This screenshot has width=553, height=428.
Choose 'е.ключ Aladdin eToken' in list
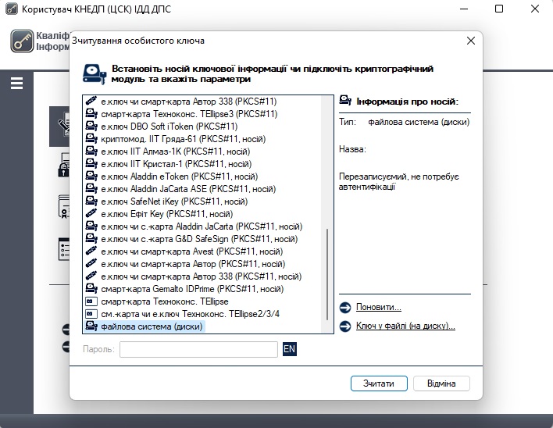pyautogui.click(x=172, y=177)
